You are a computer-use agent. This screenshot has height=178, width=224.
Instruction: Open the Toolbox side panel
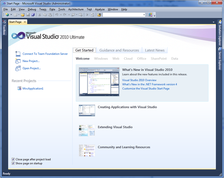coord(4,27)
